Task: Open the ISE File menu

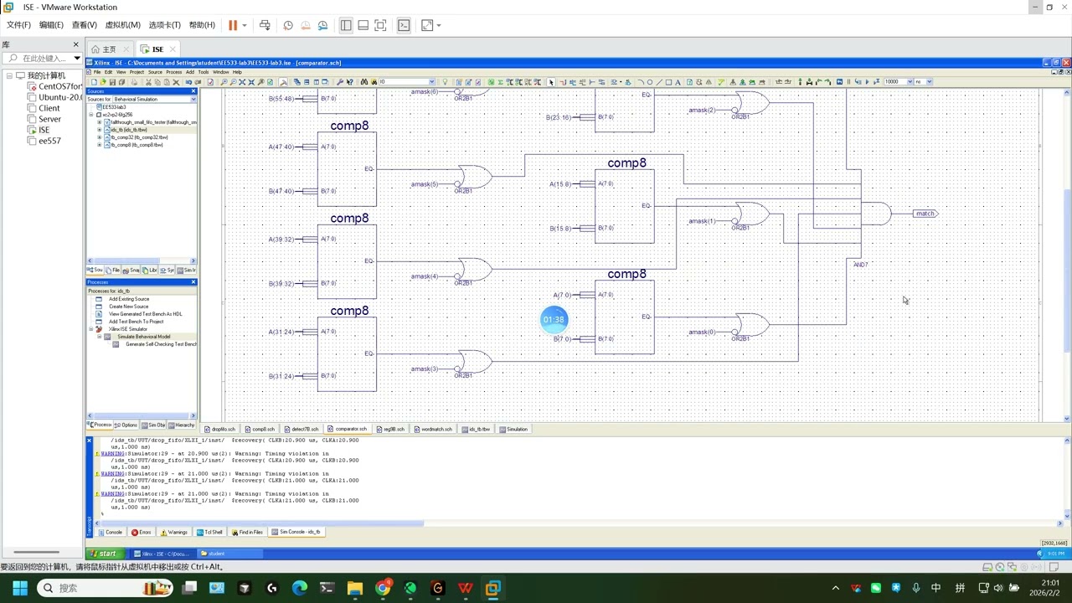Action: 97,72
